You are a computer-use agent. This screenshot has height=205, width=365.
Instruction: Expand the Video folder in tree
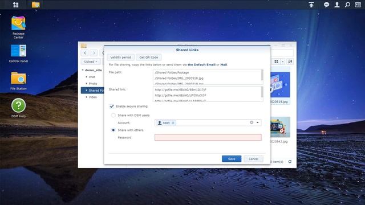[86, 97]
